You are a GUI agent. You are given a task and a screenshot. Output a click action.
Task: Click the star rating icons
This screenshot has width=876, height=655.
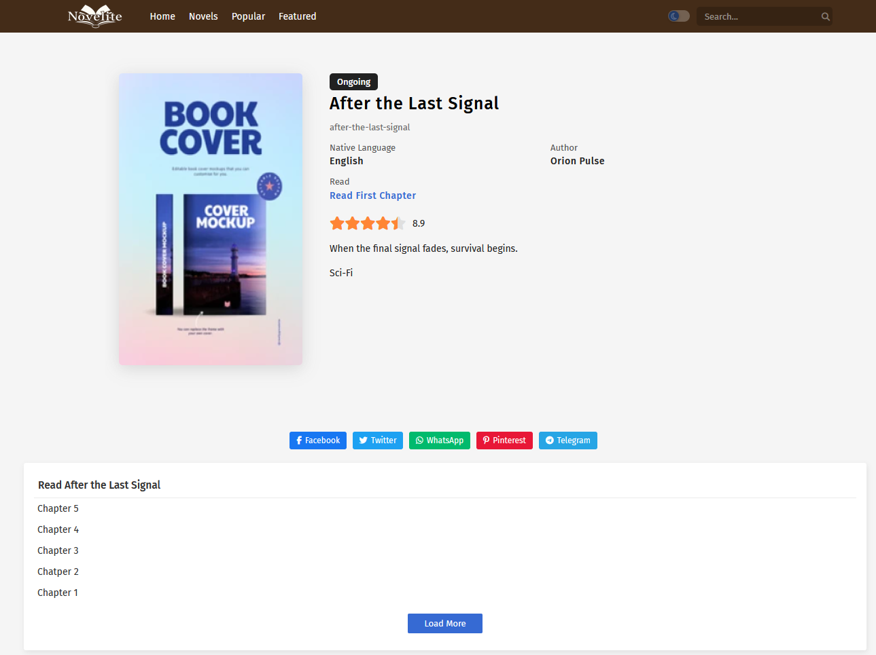coord(367,223)
